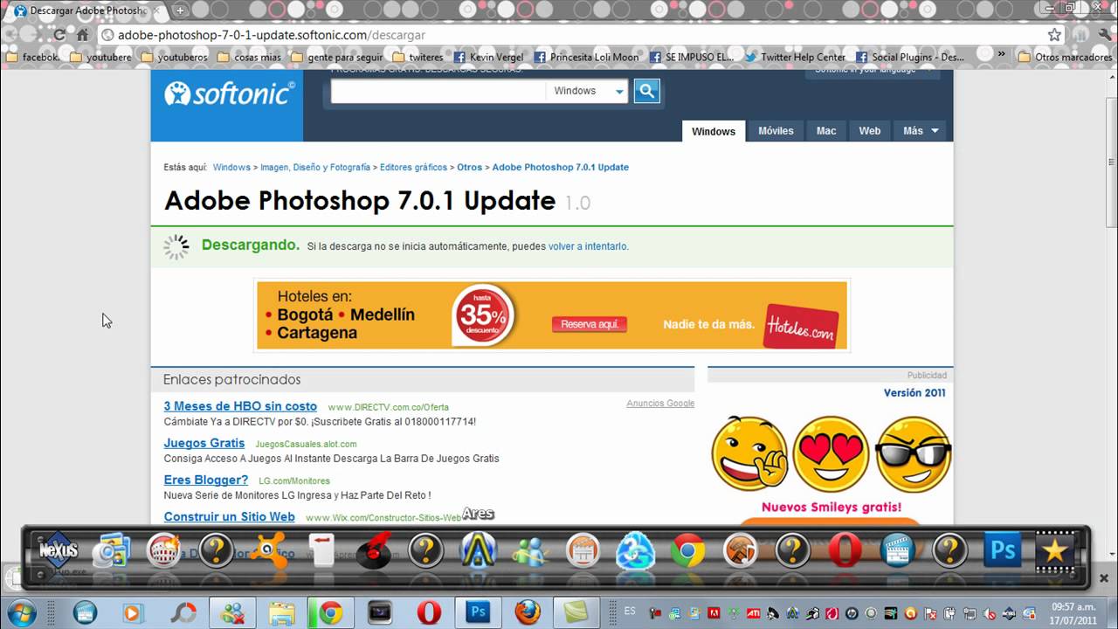The image size is (1118, 629).
Task: Click the magnifier search button on Softonic
Action: tap(646, 91)
